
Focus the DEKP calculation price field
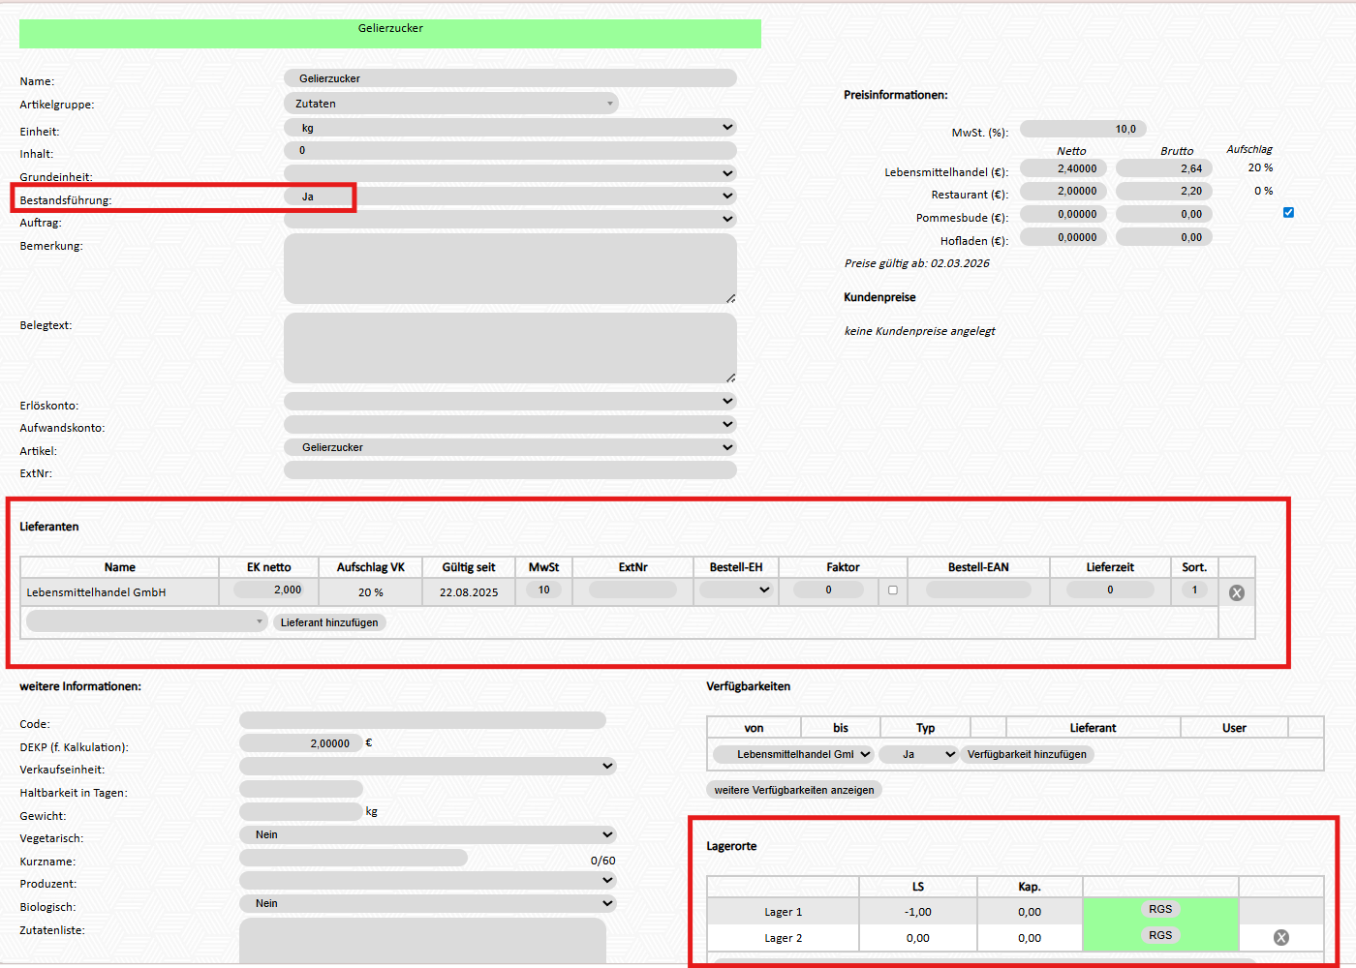click(300, 743)
